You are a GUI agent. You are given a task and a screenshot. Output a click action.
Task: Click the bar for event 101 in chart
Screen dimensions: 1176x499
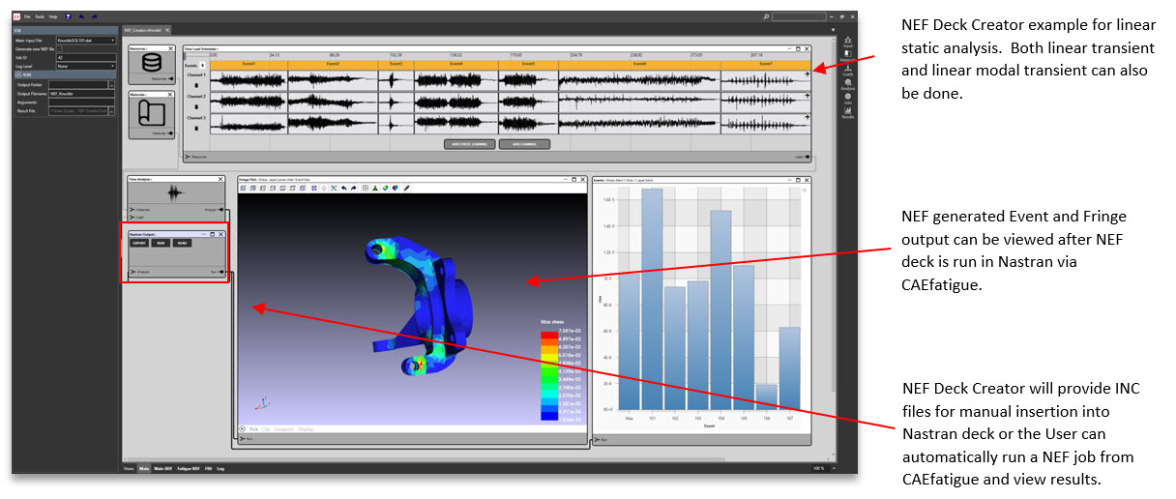[x=652, y=299]
